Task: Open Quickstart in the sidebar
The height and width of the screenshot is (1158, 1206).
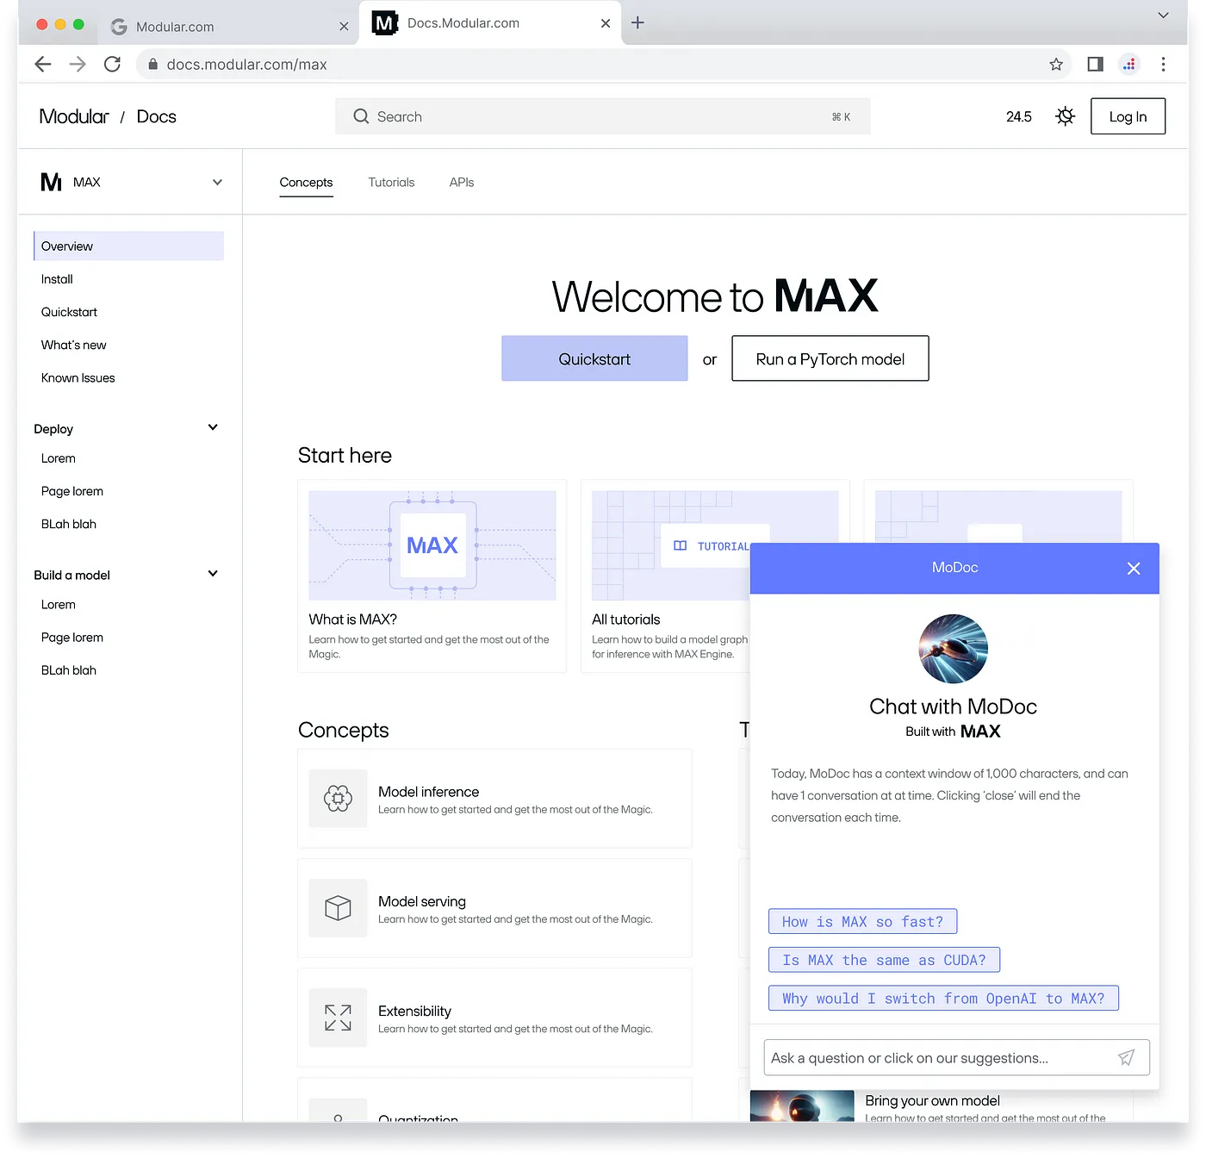Action: tap(69, 312)
